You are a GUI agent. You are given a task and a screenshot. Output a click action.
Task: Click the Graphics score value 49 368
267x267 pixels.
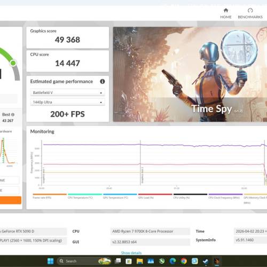67,40
